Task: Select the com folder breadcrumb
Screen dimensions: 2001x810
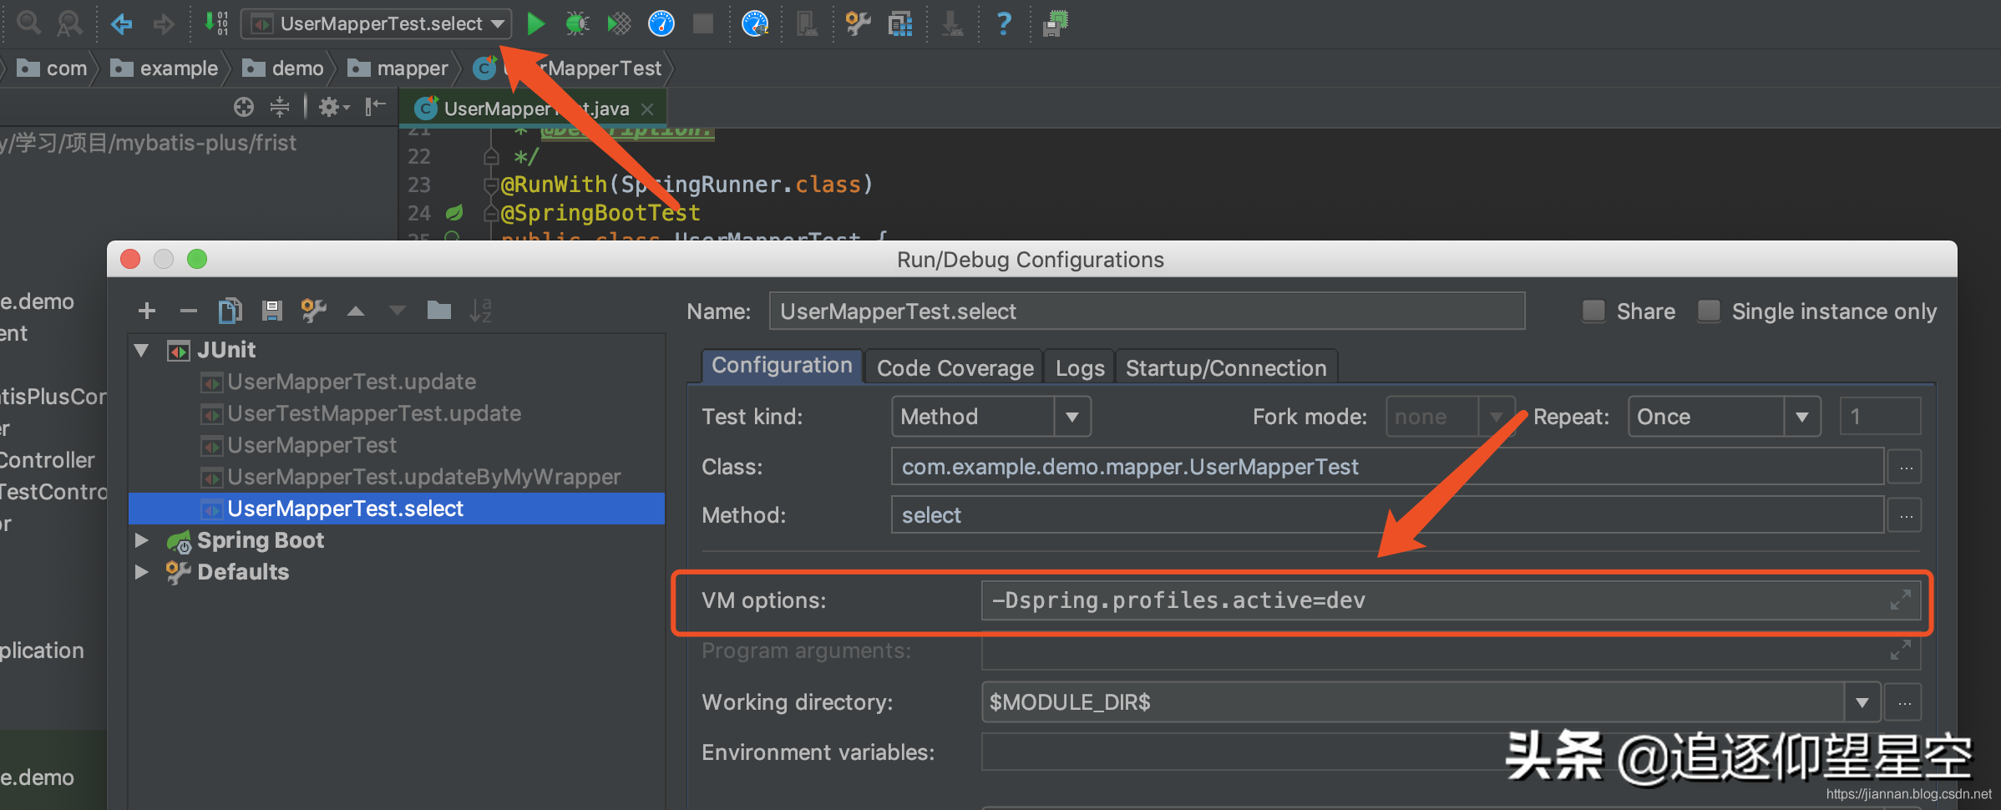Action: 52,68
